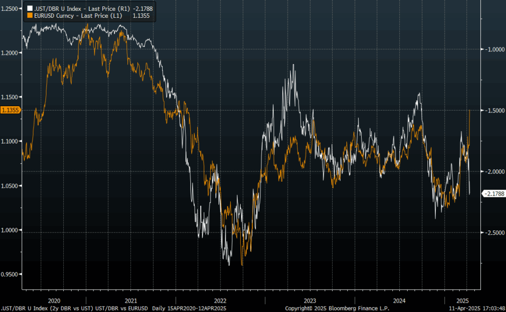Select the 2020 year marker on timeline
Viewport: 506px width, 312px height.
click(54, 300)
